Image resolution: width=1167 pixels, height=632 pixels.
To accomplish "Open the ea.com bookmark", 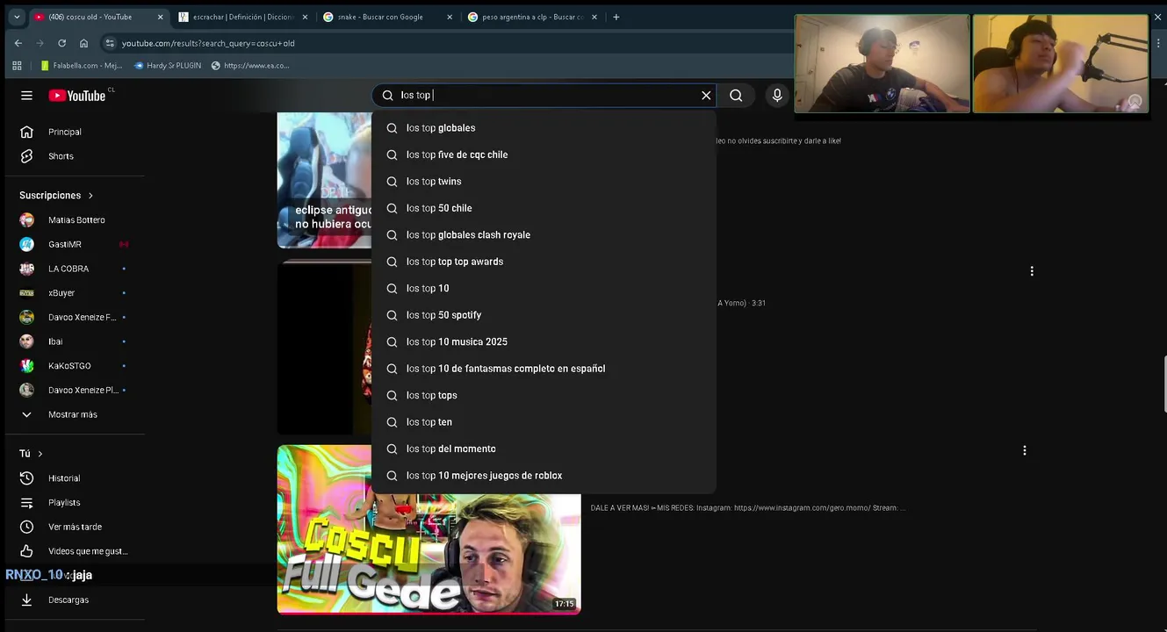I will tap(250, 66).
